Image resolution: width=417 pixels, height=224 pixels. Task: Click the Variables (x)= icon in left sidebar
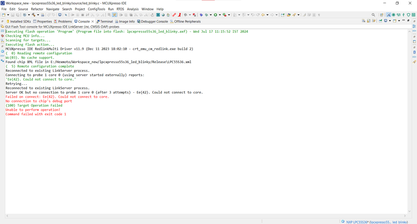[3, 56]
